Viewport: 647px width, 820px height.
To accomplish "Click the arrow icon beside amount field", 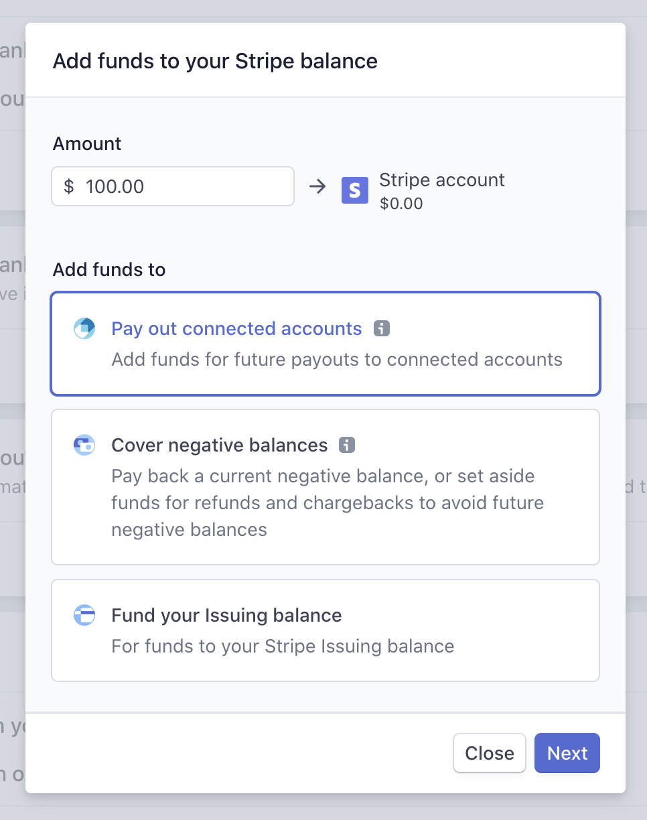I will (x=317, y=187).
